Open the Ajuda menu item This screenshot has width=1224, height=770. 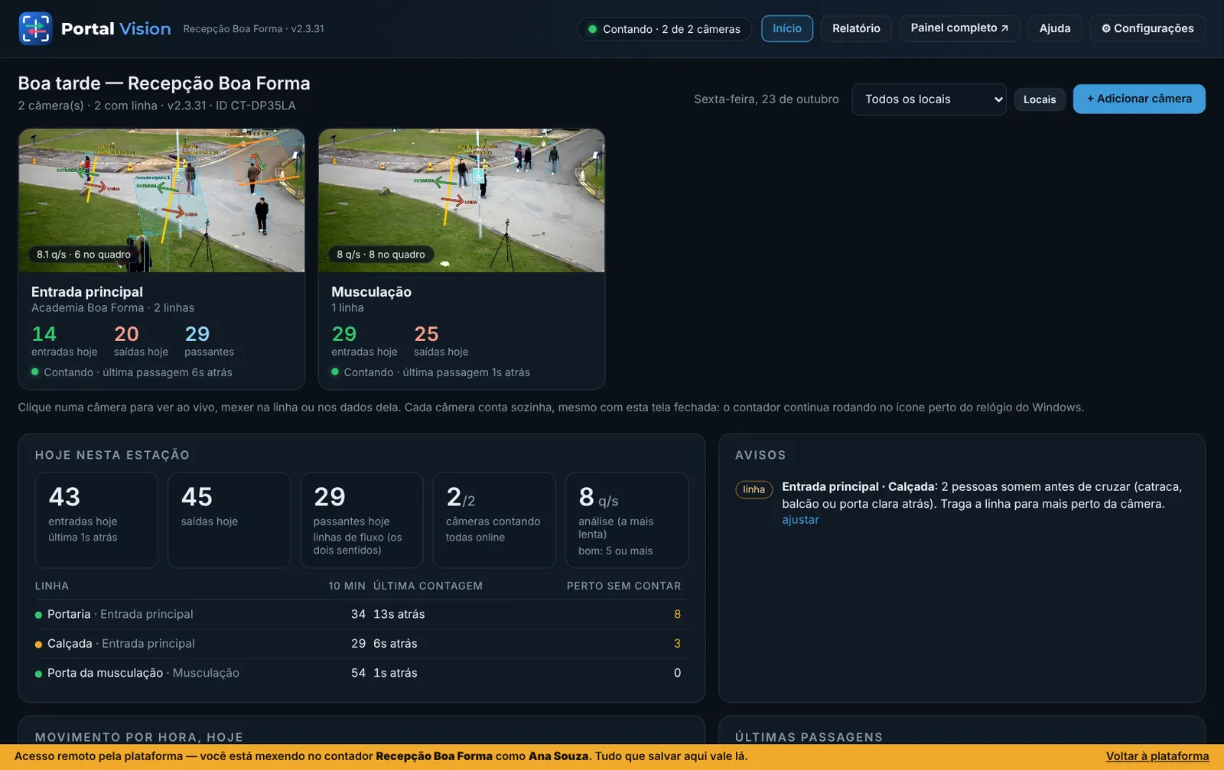point(1054,28)
